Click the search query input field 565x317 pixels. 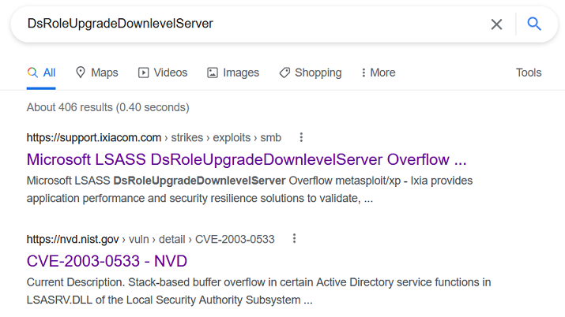coord(252,24)
